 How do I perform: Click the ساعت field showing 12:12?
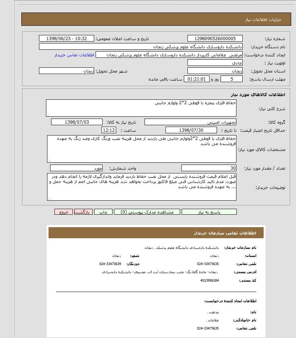(109, 130)
